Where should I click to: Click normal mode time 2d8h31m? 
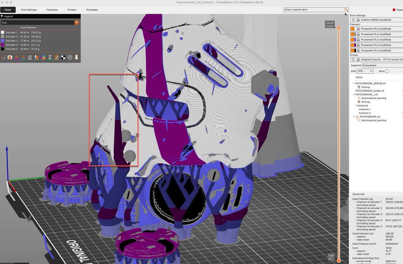pos(391,261)
